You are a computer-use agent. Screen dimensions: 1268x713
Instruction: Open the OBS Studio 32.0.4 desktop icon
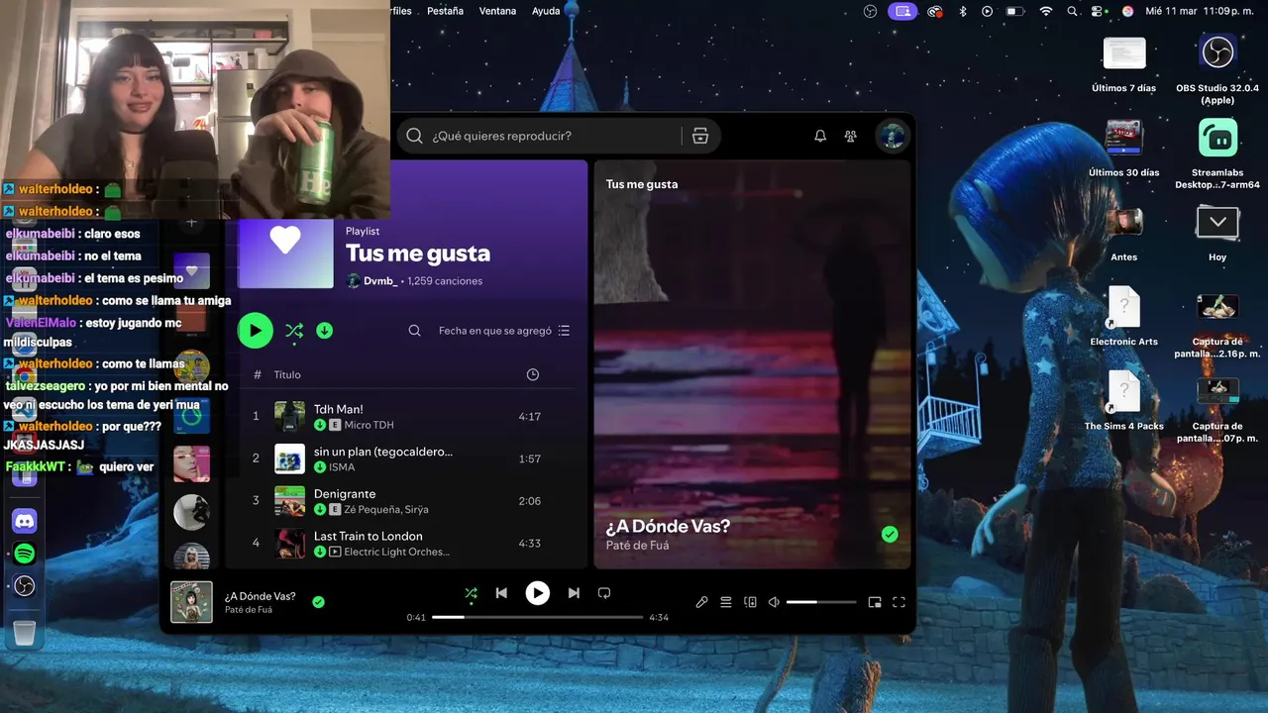(x=1217, y=52)
